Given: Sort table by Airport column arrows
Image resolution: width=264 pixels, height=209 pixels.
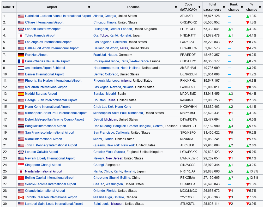Looking at the screenshot, I should click(x=89, y=7).
